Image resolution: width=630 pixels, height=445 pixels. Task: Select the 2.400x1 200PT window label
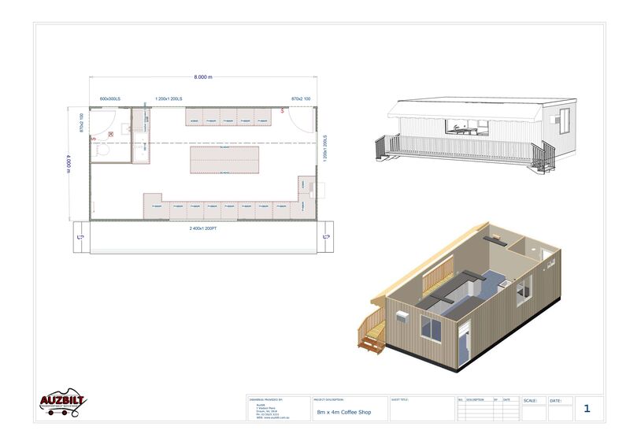203,228
